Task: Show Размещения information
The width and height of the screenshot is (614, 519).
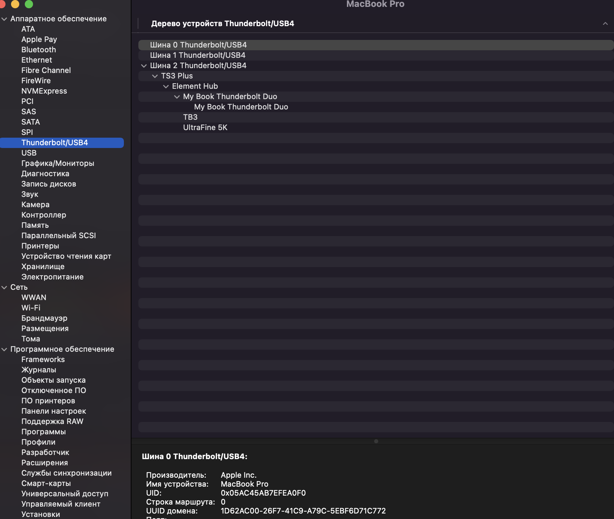Action: pos(45,329)
